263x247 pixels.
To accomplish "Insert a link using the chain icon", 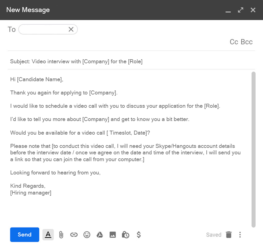I will (74, 235).
